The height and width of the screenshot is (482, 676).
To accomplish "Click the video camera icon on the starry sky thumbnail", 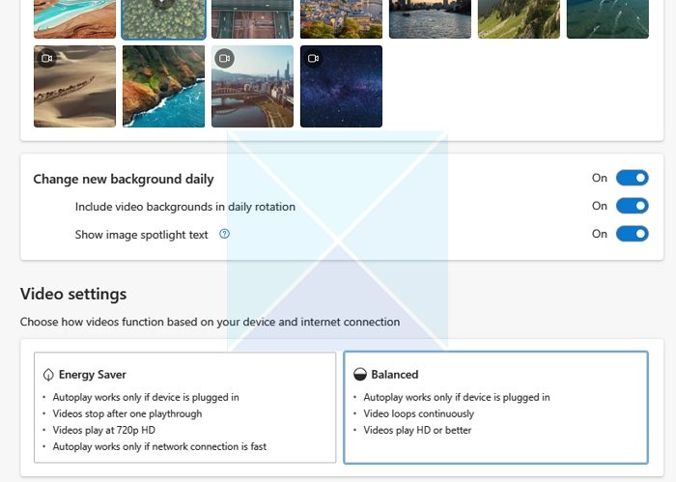I will pos(313,59).
